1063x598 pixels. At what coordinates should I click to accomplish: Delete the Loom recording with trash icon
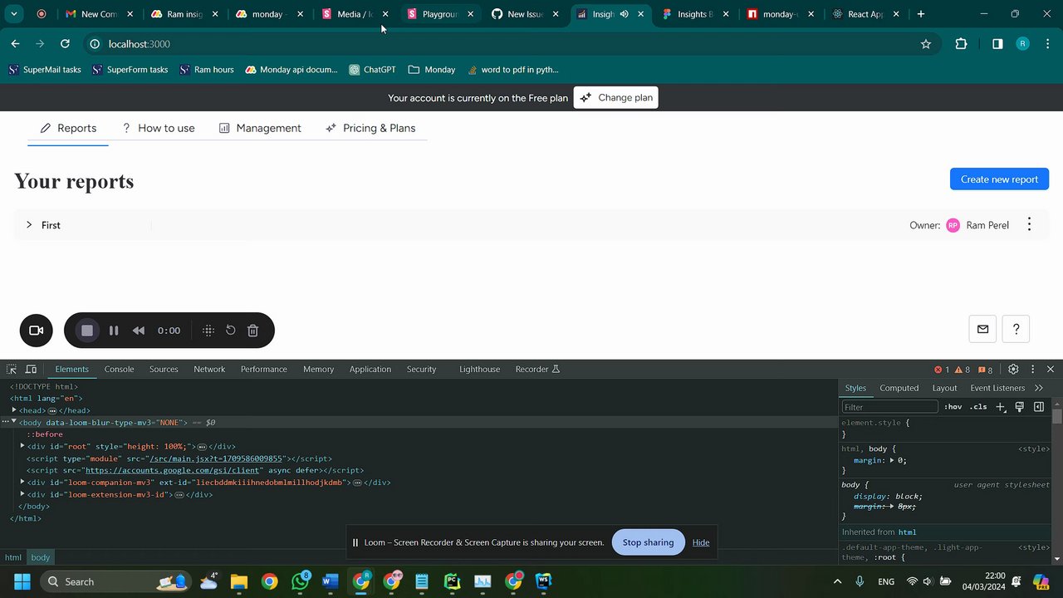(x=253, y=331)
